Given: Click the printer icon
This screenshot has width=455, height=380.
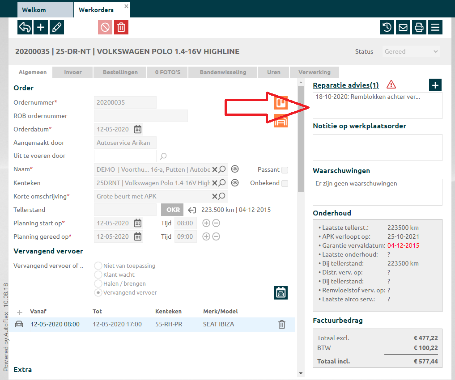Looking at the screenshot, I should (x=419, y=27).
